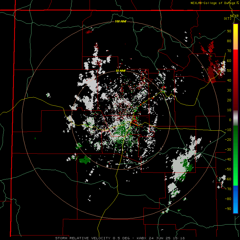
Task: Click the -60 value on velocity scale
Action: click(228, 179)
